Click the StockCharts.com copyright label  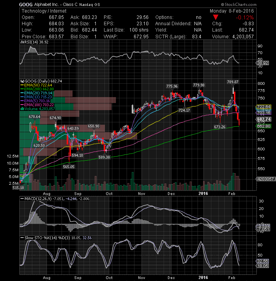coord(239,4)
